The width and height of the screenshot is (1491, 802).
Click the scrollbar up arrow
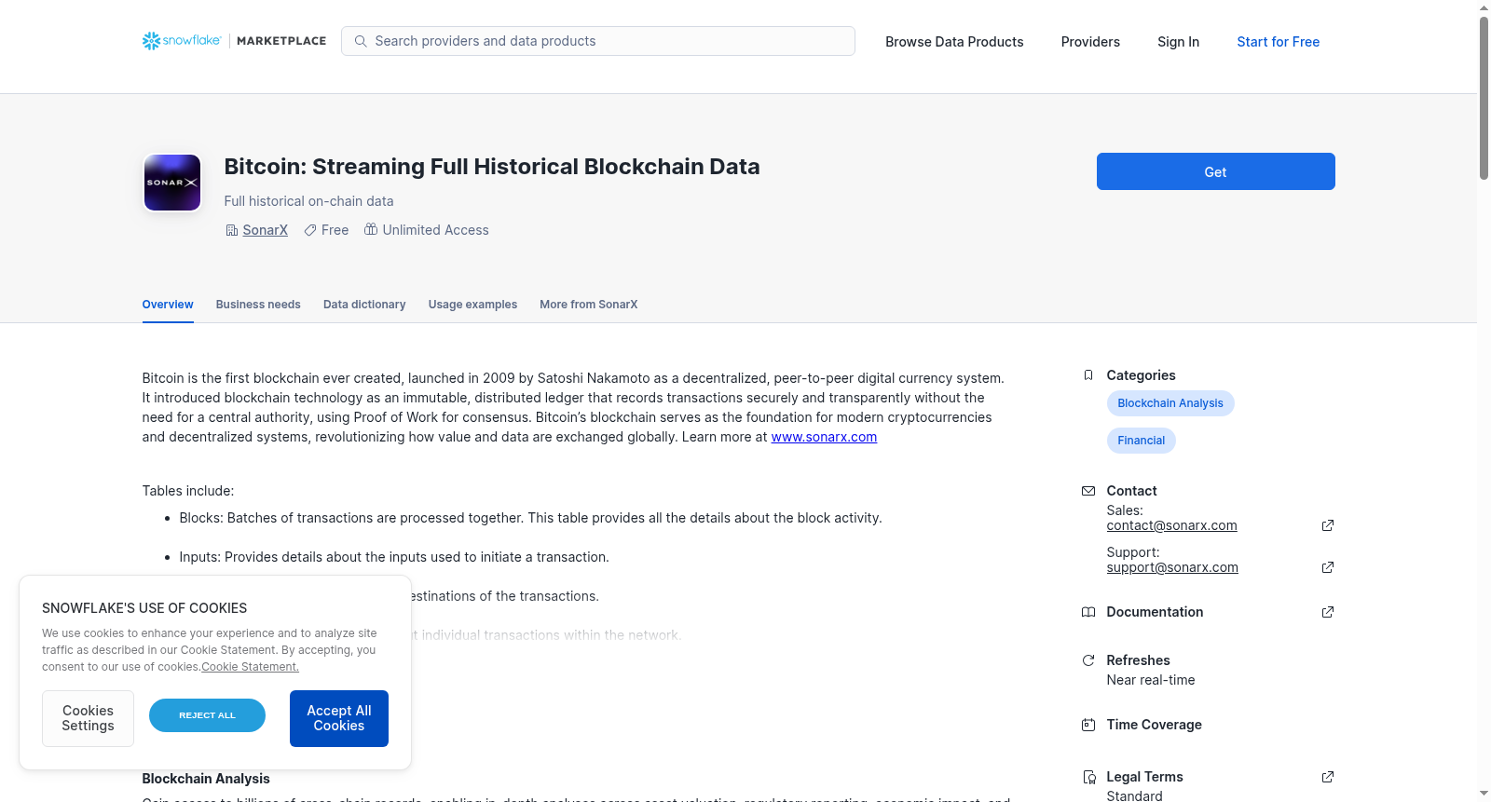(x=1484, y=7)
